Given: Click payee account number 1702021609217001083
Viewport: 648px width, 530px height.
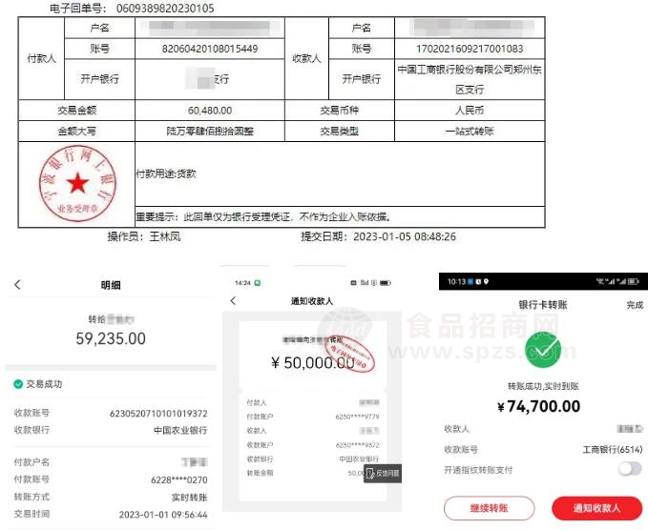Looking at the screenshot, I should [469, 49].
